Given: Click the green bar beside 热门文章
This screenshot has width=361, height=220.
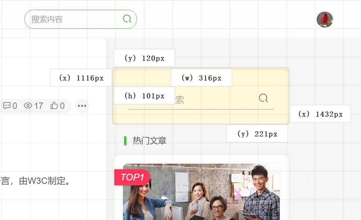Looking at the screenshot, I should (x=124, y=140).
